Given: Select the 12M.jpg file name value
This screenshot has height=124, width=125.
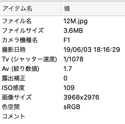Looking at the screenshot, I should (x=76, y=21).
